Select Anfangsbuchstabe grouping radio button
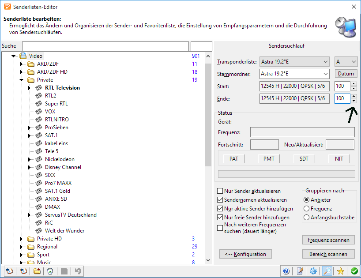Viewport: 361px width, 278px height. (x=306, y=217)
